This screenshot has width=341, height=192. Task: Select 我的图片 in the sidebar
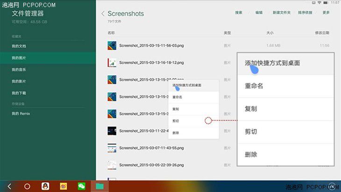coord(48,58)
